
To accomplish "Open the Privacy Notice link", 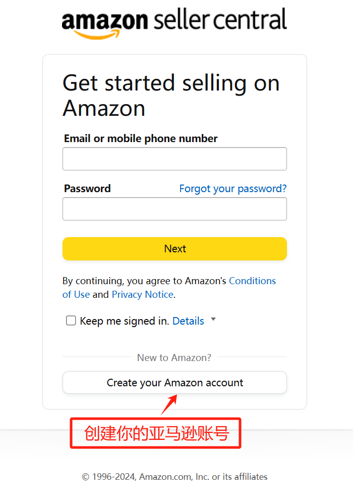I will pyautogui.click(x=143, y=295).
